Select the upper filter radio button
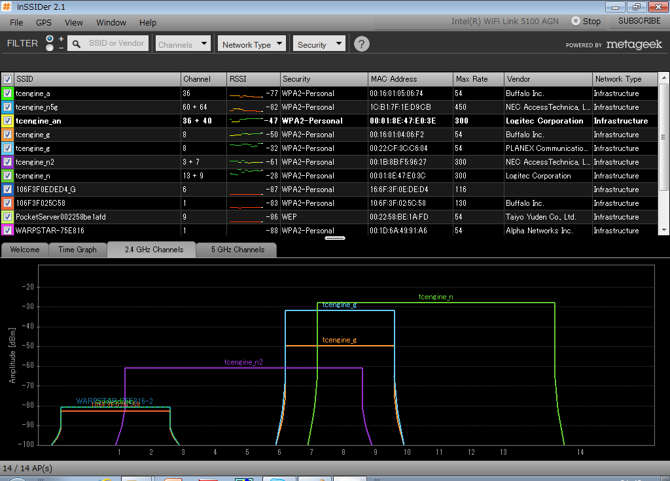The image size is (670, 481). (50, 39)
